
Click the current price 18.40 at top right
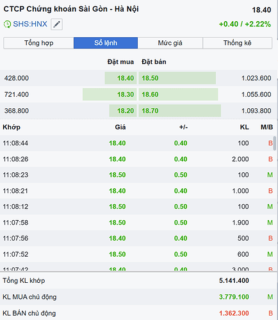pyautogui.click(x=261, y=10)
